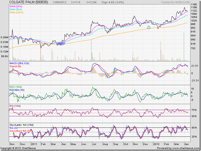The image size is (201, 151).
Task: Click the blue ellipse highlight near April 2011
Action: pyautogui.click(x=61, y=43)
